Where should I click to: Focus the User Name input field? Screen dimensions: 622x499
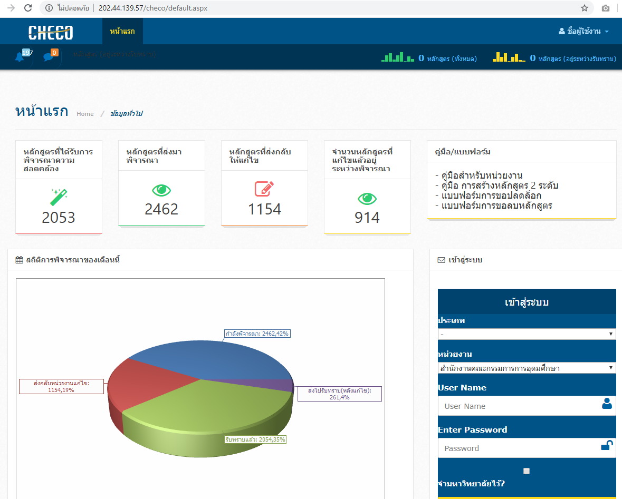click(520, 406)
